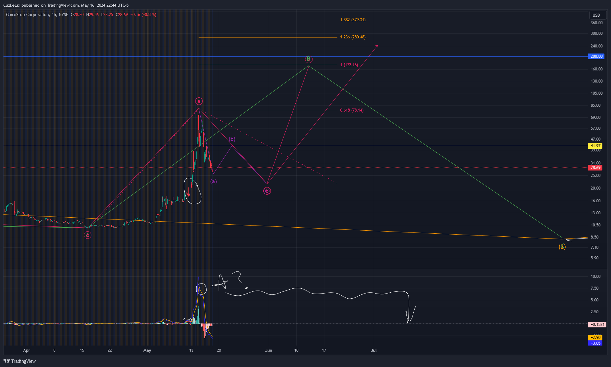This screenshot has width=611, height=367.
Task: Click the −0.16 (−0.55%) change value
Action: pyautogui.click(x=143, y=15)
